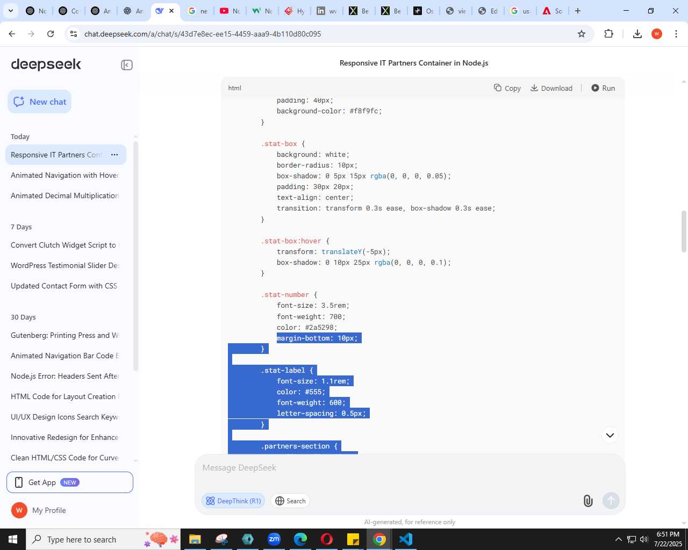
Task: Open Chrome downloads icon
Action: [x=637, y=34]
